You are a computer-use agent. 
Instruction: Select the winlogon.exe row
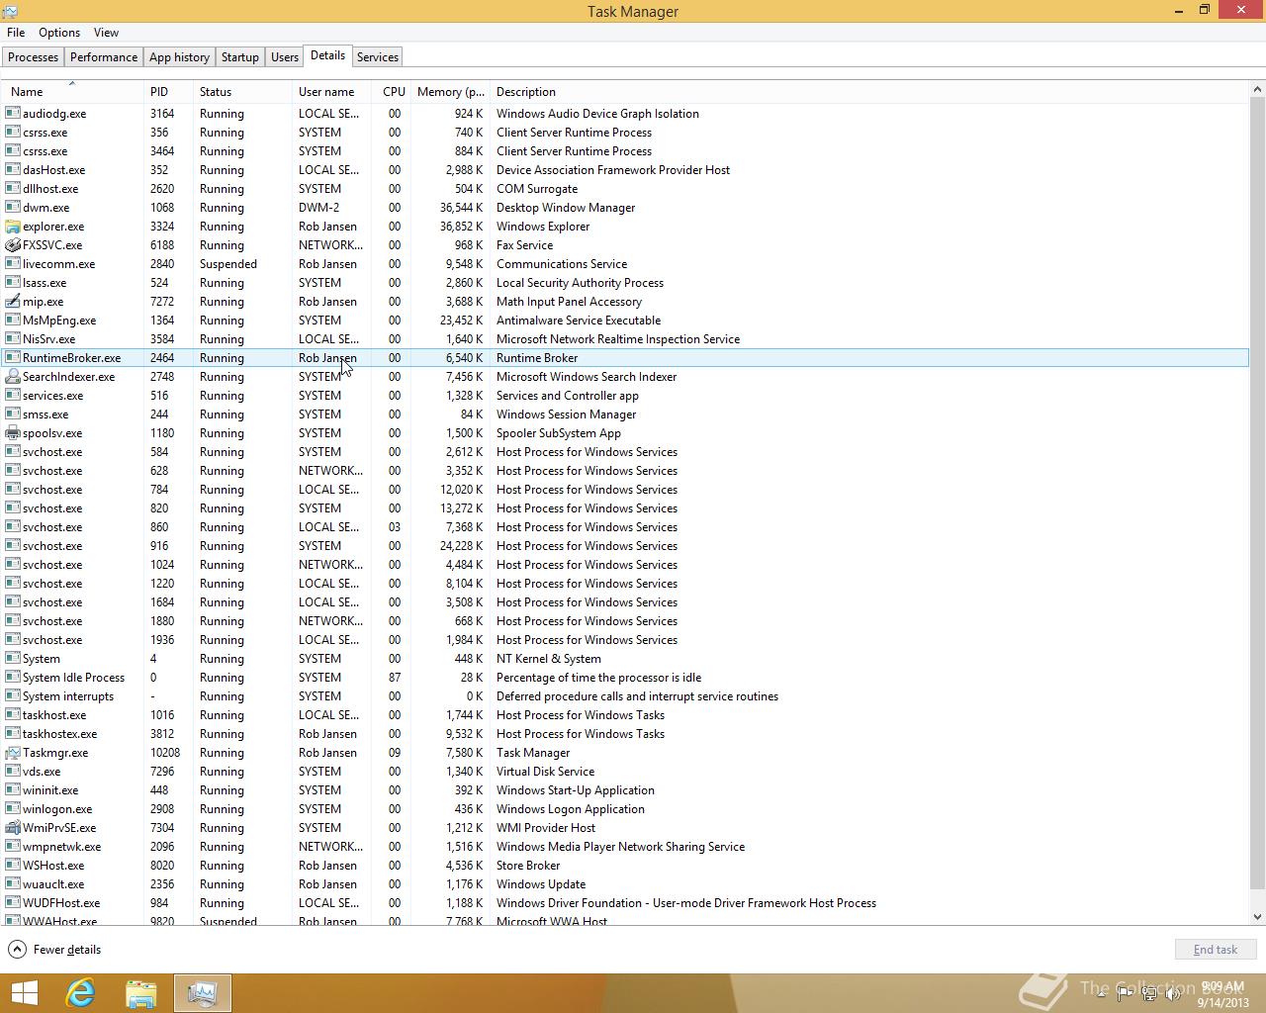click(625, 809)
